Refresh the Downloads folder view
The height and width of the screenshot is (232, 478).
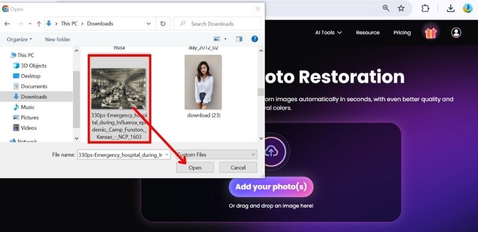pos(163,23)
